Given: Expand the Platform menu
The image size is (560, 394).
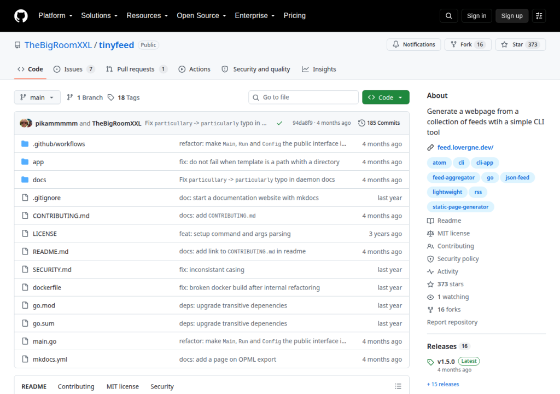Looking at the screenshot, I should click(55, 16).
